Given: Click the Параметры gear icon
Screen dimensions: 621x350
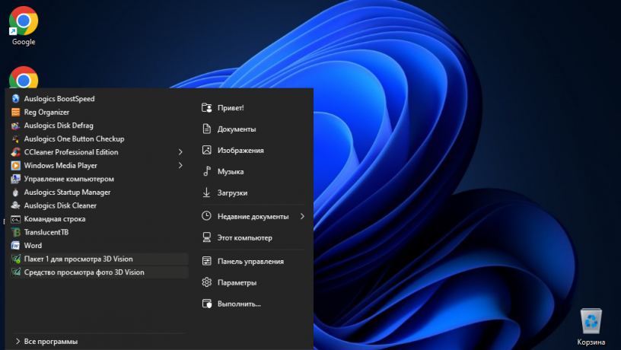Looking at the screenshot, I should click(x=207, y=282).
